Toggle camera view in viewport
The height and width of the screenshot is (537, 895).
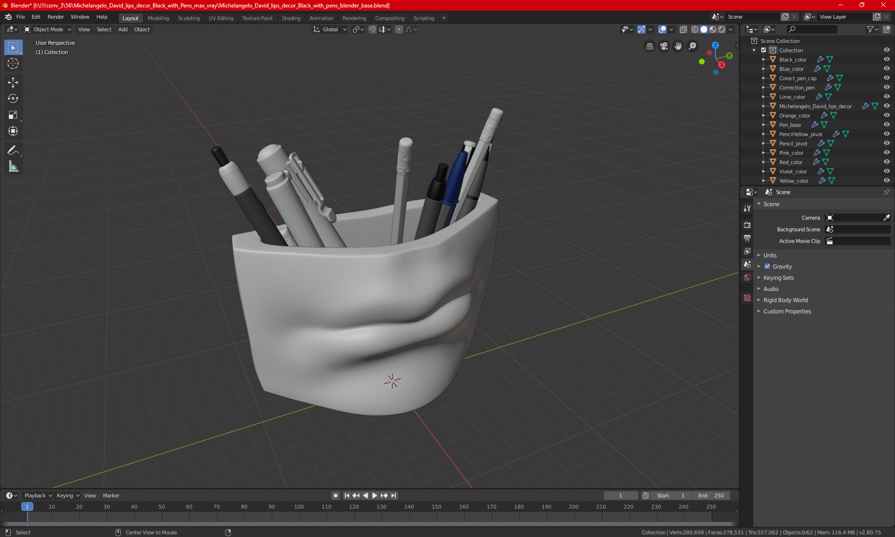[x=664, y=46]
